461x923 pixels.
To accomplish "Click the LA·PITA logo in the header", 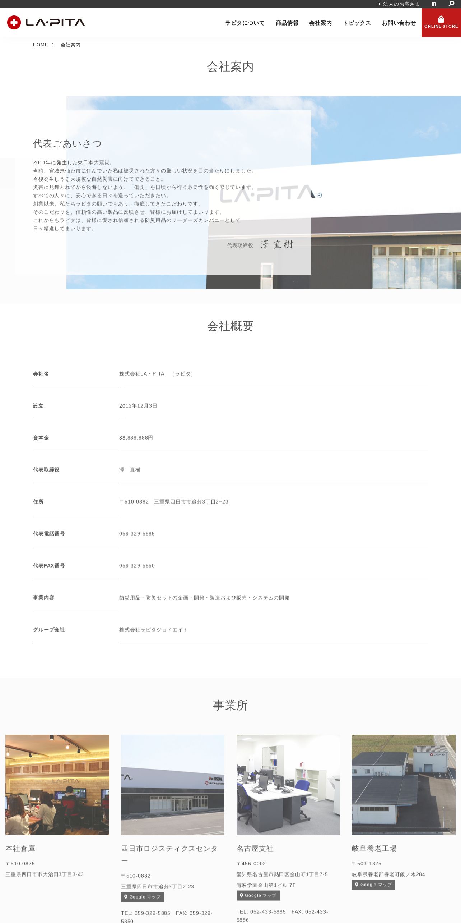I will 46,23.
